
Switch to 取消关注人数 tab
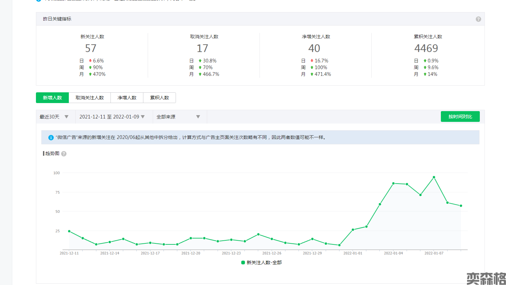click(x=90, y=98)
